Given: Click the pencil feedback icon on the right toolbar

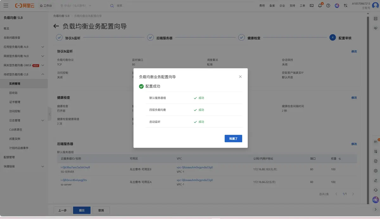Looking at the screenshot, I should pyautogui.click(x=376, y=180).
